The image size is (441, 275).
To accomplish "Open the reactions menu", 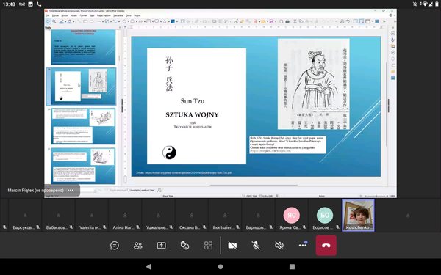I will click(x=184, y=246).
